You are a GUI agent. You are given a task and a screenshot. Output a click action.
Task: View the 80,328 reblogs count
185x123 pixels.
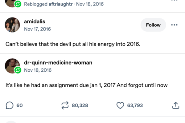tap(80, 105)
